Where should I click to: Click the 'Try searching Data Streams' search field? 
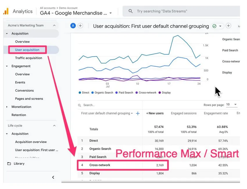181,11
